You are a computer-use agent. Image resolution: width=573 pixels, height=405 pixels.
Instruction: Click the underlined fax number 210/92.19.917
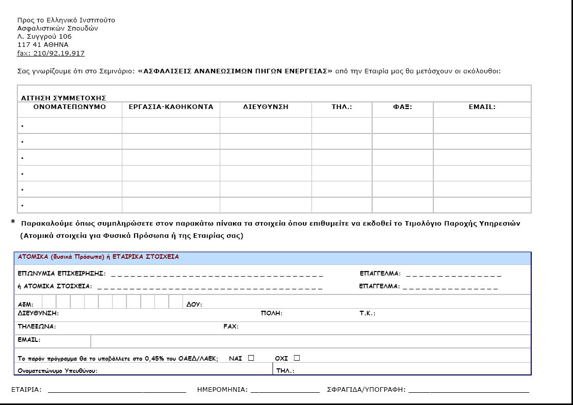[51, 53]
